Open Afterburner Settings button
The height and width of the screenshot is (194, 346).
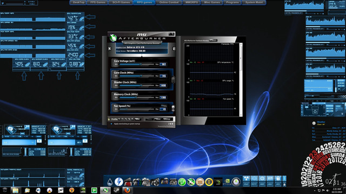coord(167,119)
